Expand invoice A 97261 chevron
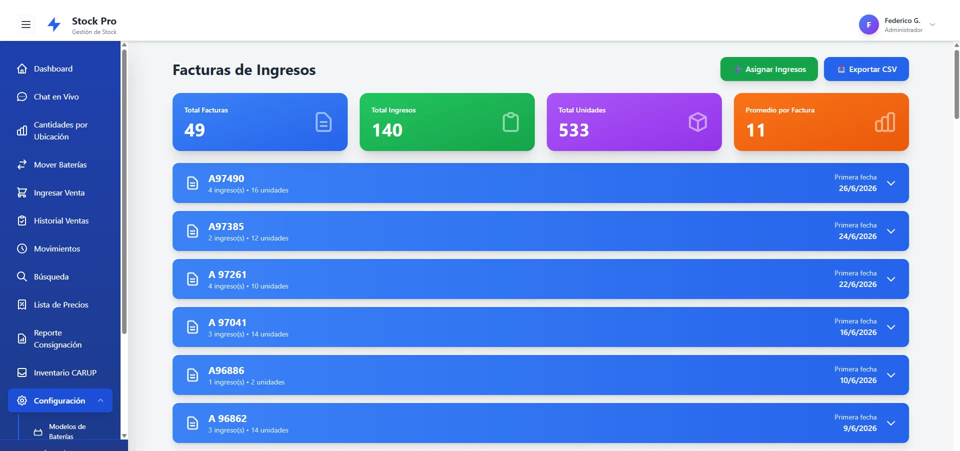Viewport: 960px width, 451px height. point(891,279)
